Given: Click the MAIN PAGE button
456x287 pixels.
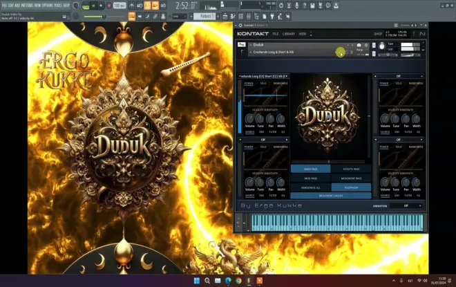Looking at the screenshot, I should click(311, 169).
